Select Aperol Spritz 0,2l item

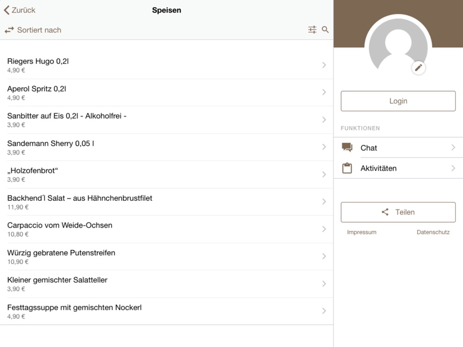coord(167,93)
